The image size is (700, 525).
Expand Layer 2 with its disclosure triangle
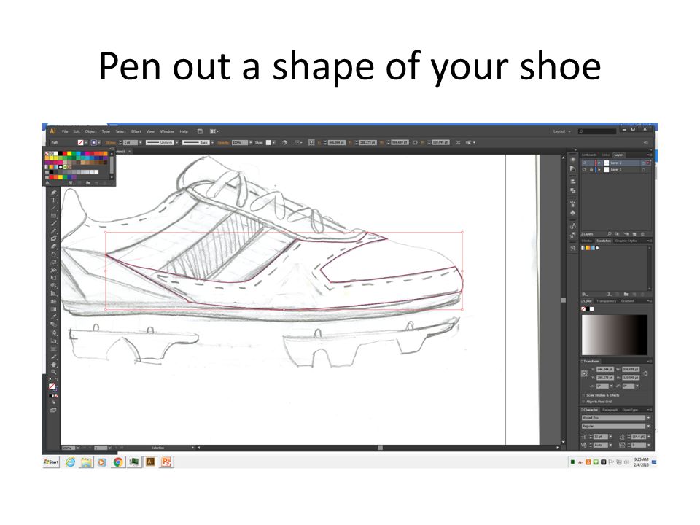(x=599, y=163)
